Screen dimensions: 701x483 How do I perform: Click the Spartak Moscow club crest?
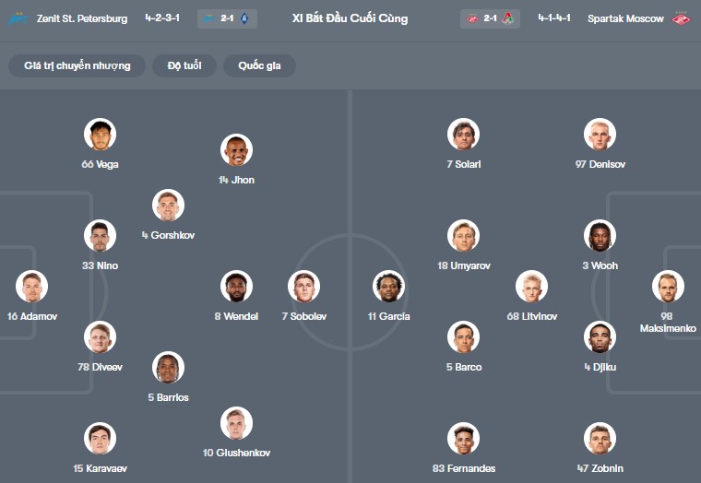point(682,18)
